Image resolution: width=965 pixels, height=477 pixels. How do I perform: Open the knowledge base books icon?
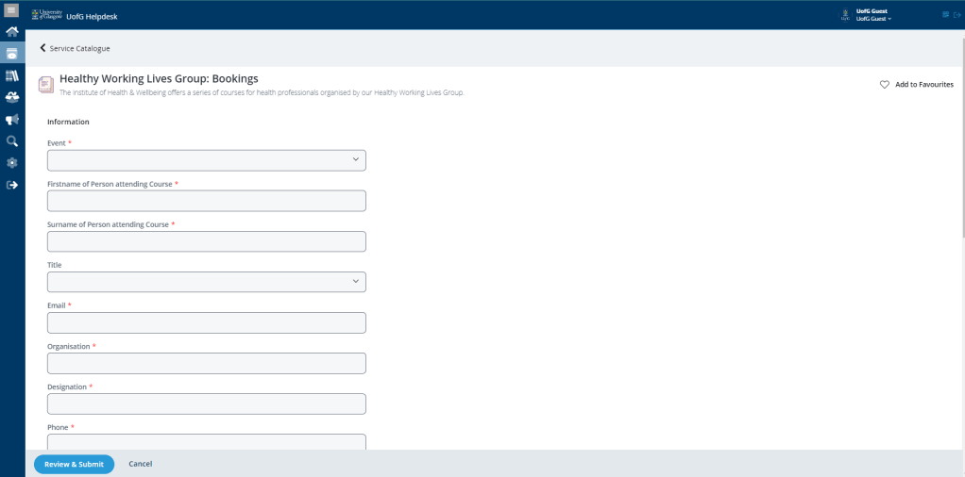(12, 75)
